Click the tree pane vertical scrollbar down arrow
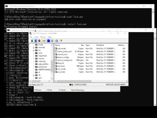Screen dimensions: 157x118 point(52,79)
